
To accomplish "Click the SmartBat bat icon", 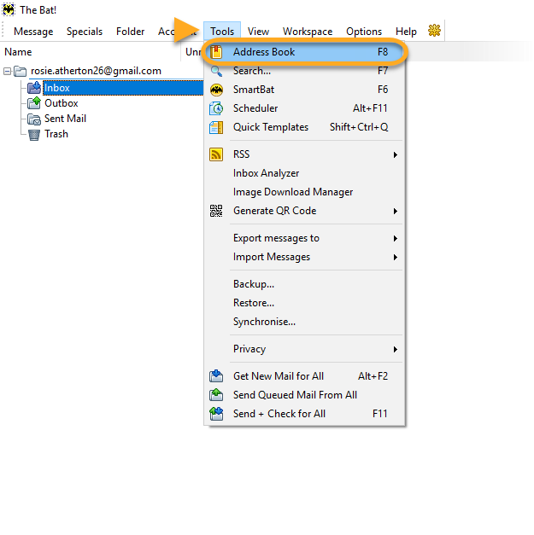I will point(216,90).
